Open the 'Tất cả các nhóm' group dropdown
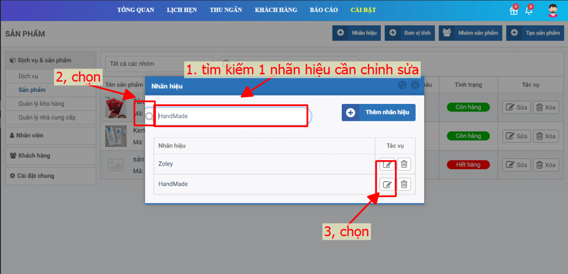The width and height of the screenshot is (568, 274). pyautogui.click(x=159, y=64)
